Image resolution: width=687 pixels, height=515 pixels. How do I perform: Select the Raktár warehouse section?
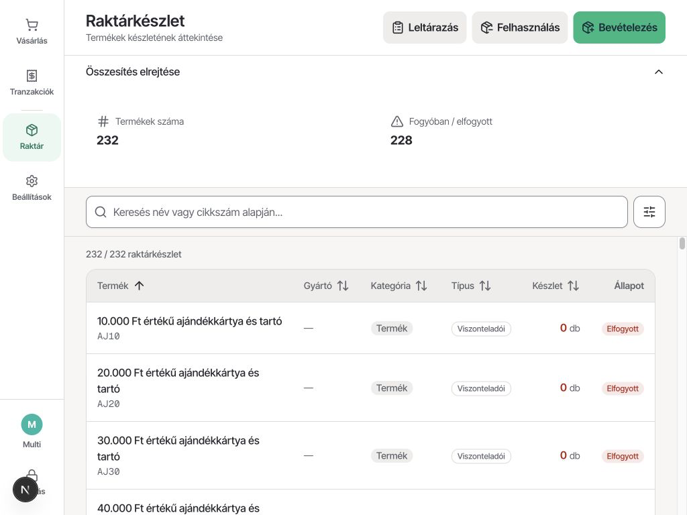32,137
